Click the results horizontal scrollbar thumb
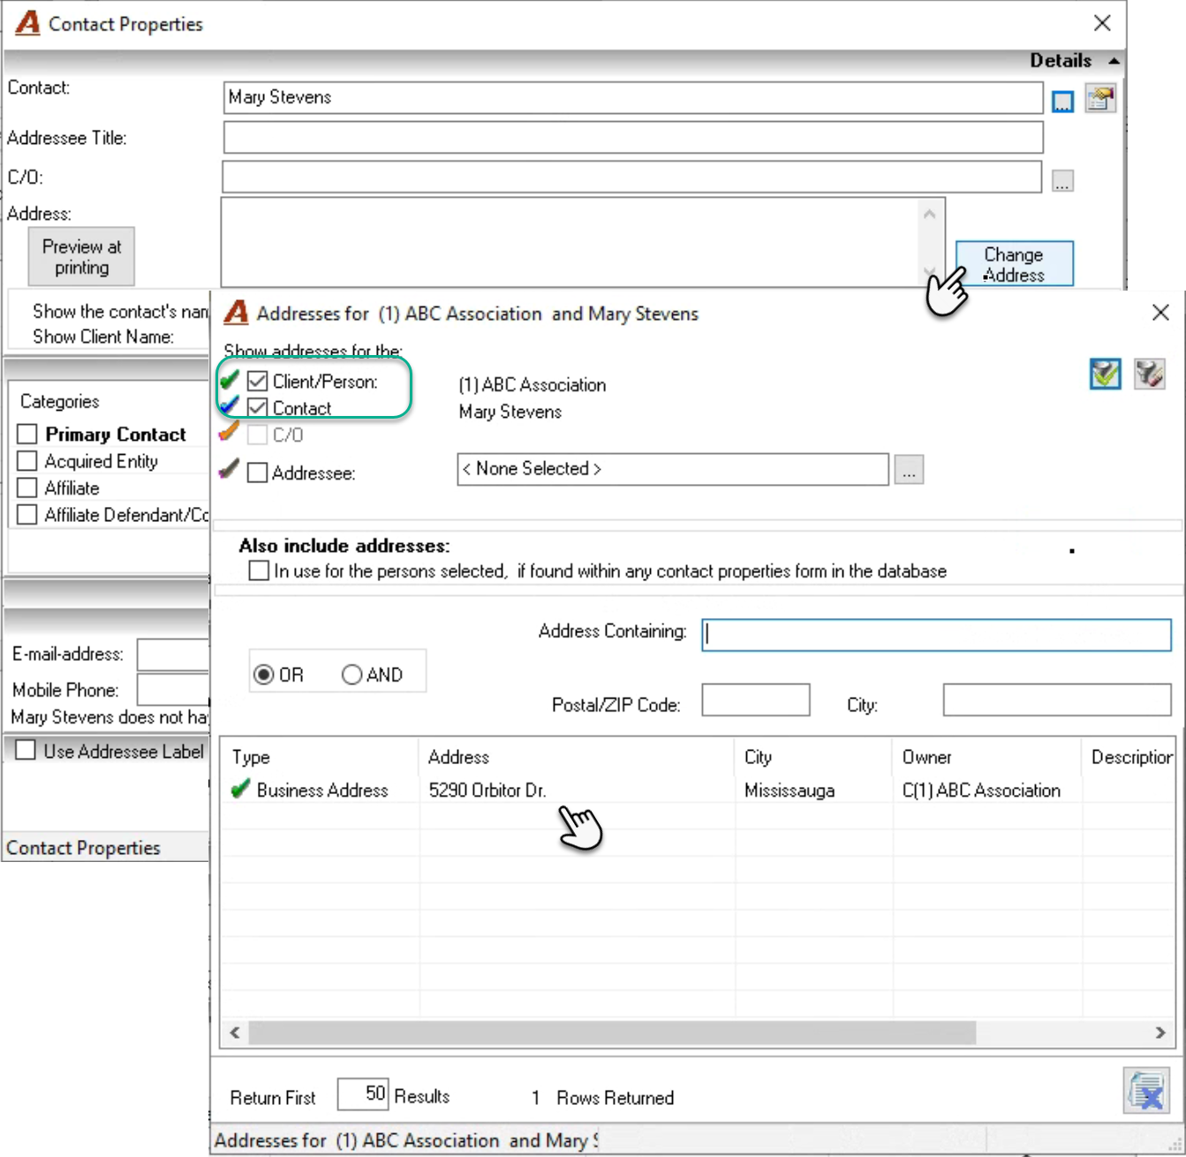The image size is (1186, 1157). click(612, 1032)
